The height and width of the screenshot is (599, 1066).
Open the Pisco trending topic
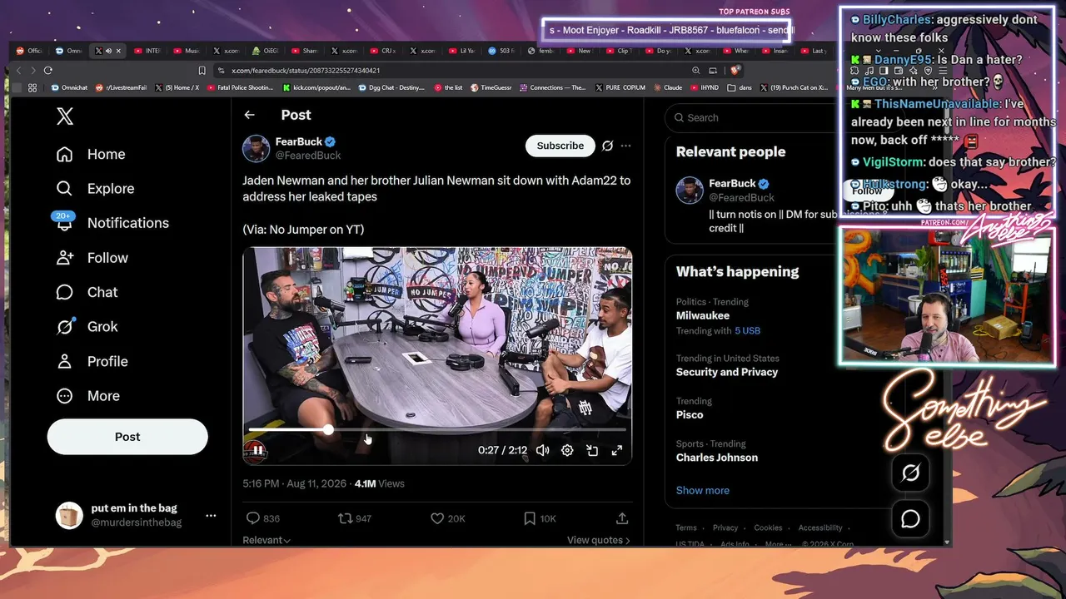pos(690,415)
